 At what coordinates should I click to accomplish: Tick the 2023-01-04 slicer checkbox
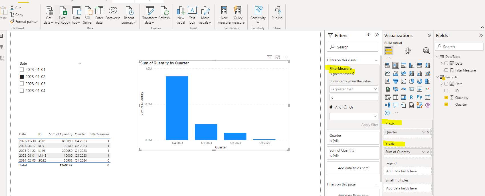pos(22,91)
